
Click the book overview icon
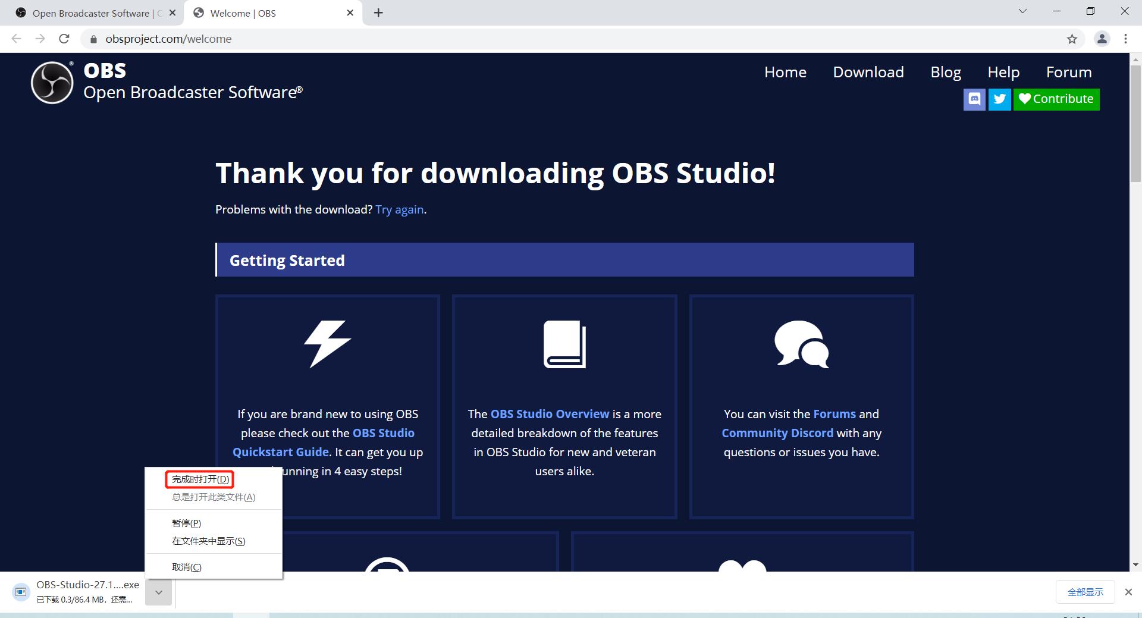[x=564, y=344]
